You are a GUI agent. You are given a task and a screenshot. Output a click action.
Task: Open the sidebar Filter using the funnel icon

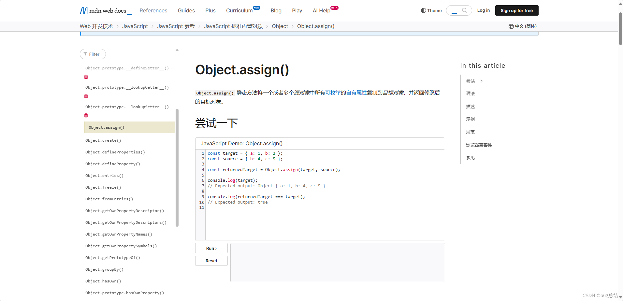[85, 54]
